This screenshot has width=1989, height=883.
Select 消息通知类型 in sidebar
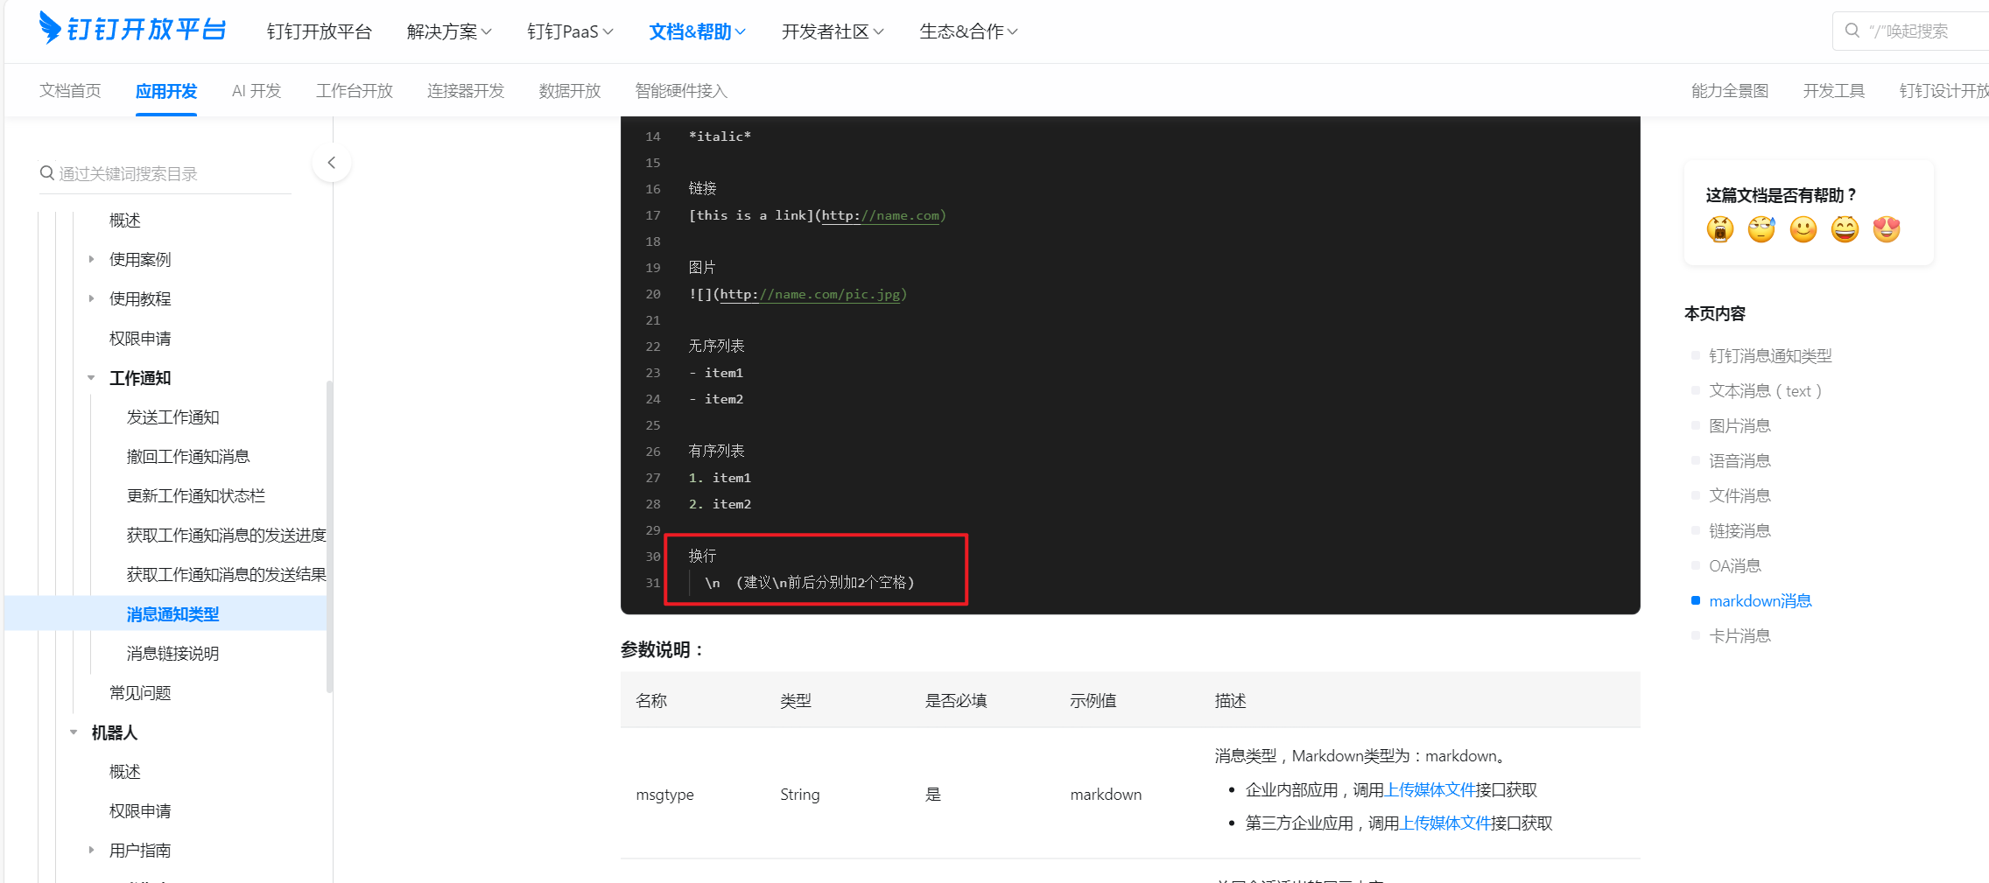[x=172, y=613]
